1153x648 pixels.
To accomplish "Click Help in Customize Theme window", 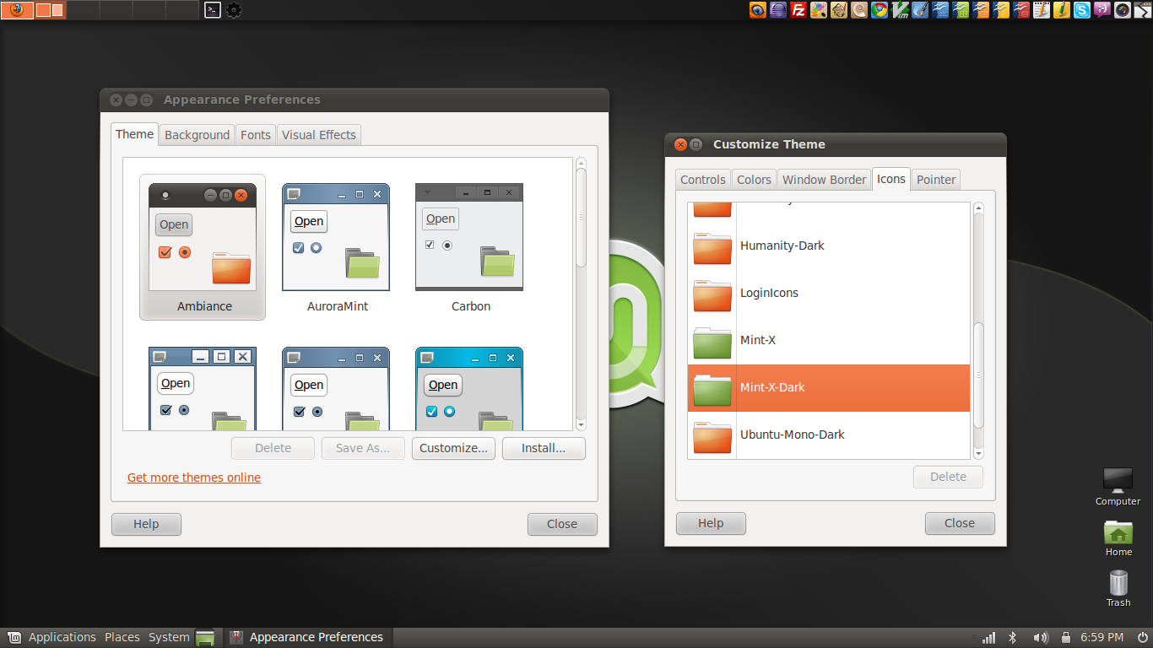I will 711,523.
